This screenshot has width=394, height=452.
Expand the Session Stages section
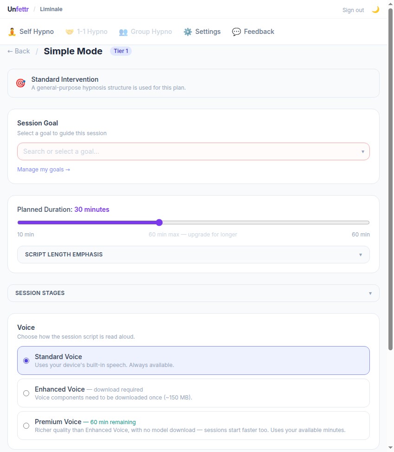pos(194,293)
